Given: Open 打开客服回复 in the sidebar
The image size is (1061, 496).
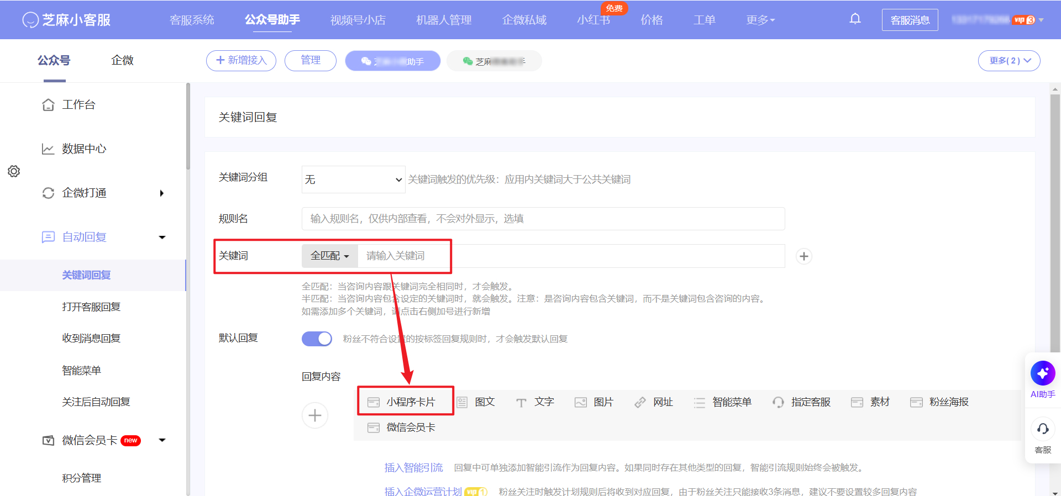Looking at the screenshot, I should (91, 307).
